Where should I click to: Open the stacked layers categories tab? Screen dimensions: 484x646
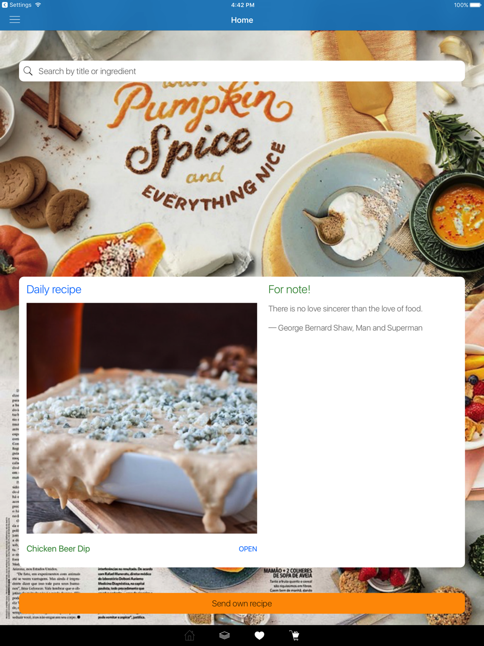click(x=225, y=635)
